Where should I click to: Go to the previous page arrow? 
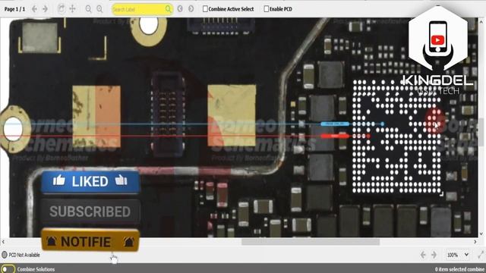[34, 9]
